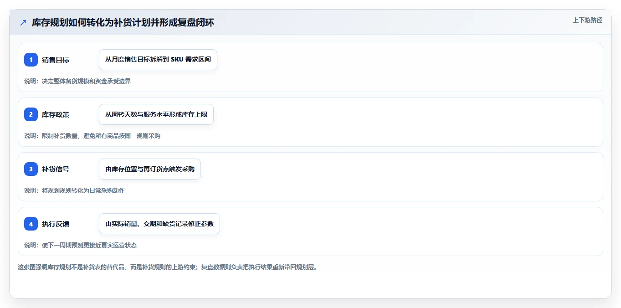The width and height of the screenshot is (621, 308).
Task: Click the arrow icon beside the title
Action: click(23, 23)
